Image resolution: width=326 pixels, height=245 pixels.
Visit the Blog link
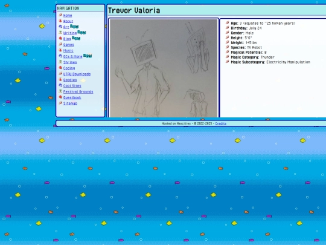[x=67, y=39]
